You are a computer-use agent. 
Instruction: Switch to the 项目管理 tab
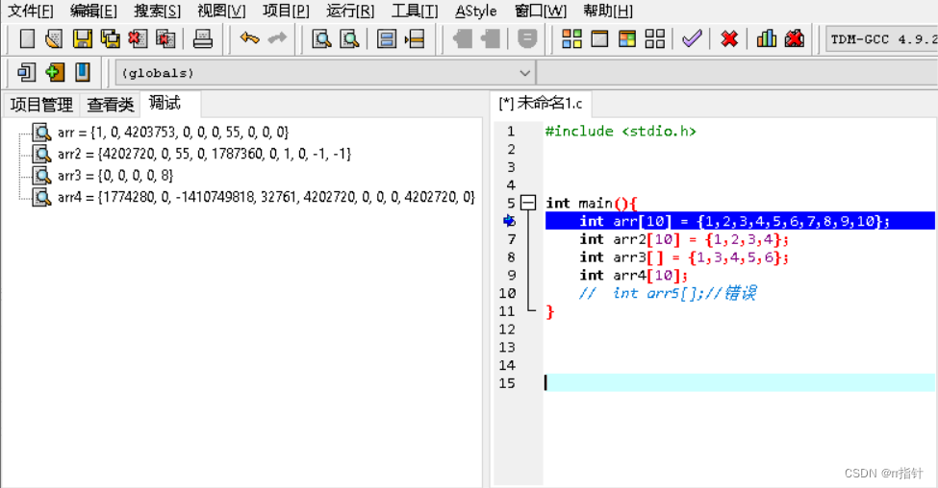tap(41, 105)
